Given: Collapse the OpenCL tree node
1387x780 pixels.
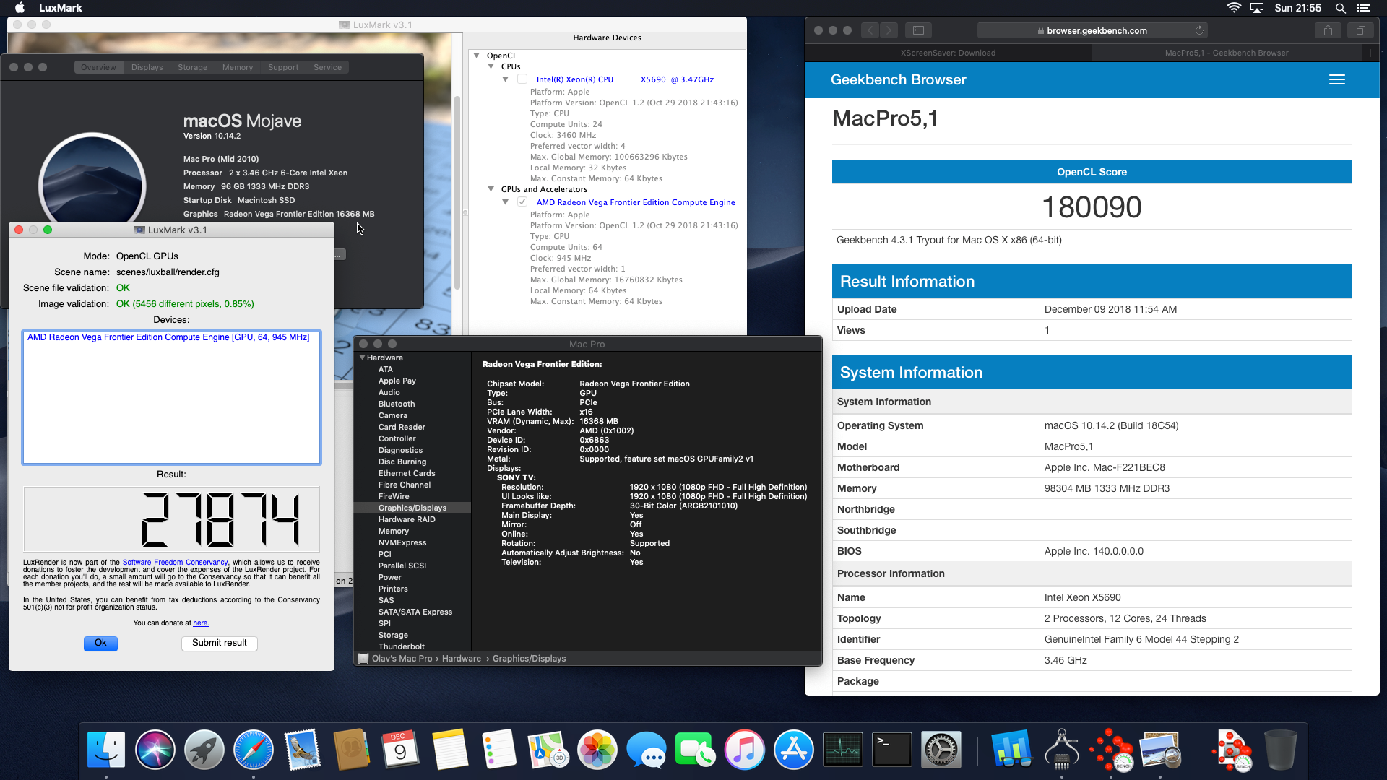Looking at the screenshot, I should (x=477, y=56).
